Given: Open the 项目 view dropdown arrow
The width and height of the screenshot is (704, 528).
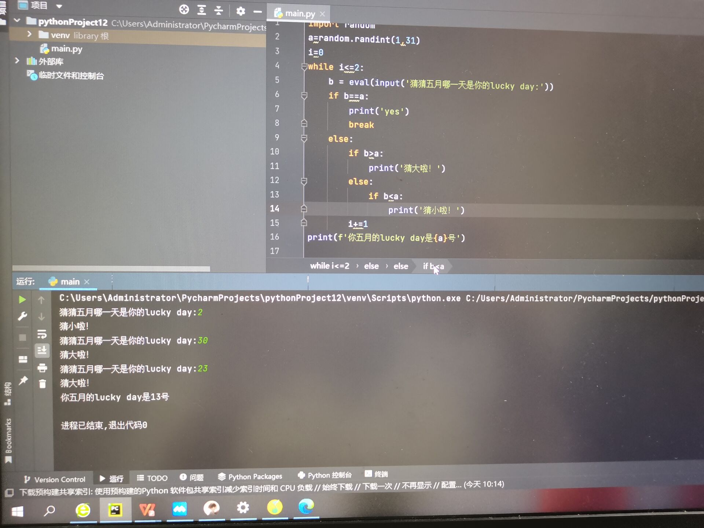Looking at the screenshot, I should click(59, 6).
